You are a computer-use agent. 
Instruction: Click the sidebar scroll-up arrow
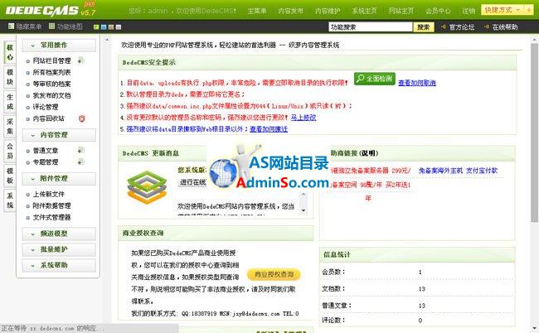(x=107, y=40)
